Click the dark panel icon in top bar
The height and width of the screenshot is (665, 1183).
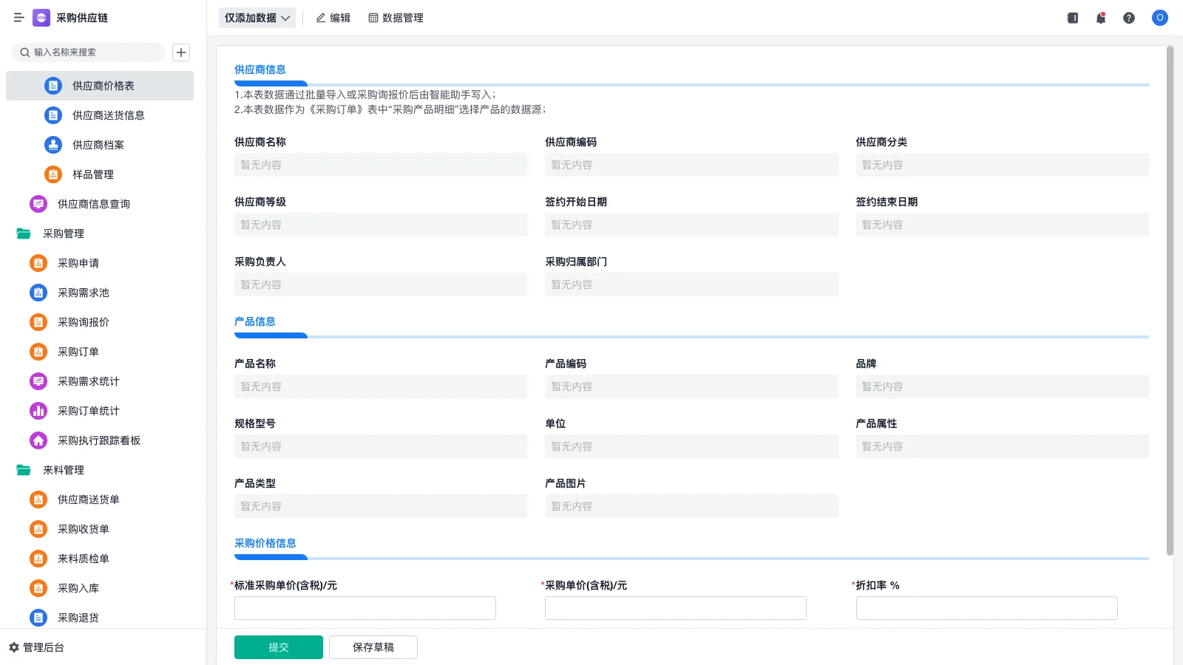point(1073,18)
